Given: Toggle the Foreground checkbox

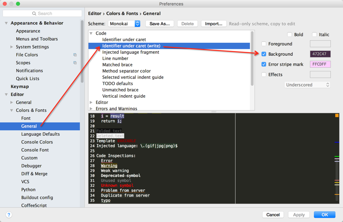Looking at the screenshot, I should [x=264, y=44].
